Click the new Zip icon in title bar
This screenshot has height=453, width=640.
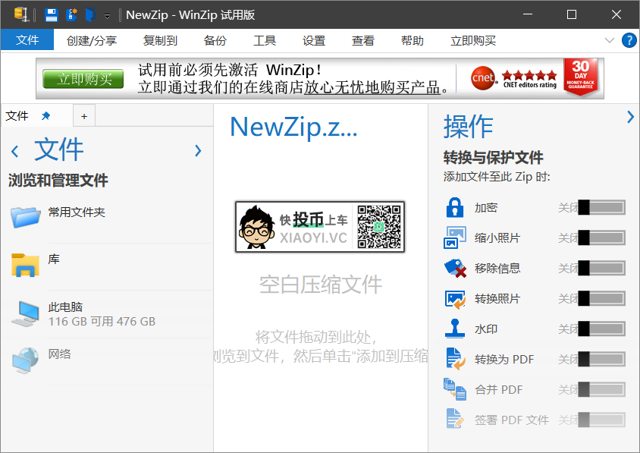[x=72, y=14]
